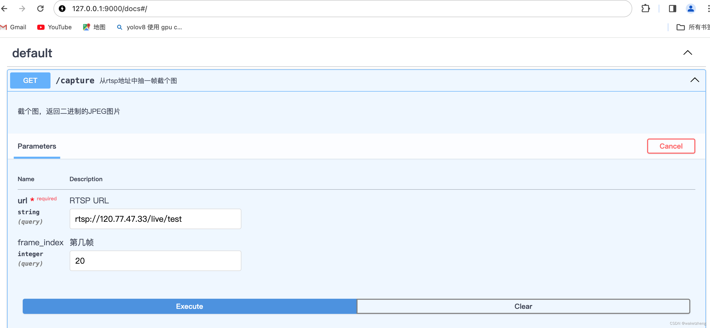Collapse the default section

click(688, 52)
